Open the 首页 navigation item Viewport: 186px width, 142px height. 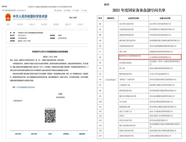point(8,24)
